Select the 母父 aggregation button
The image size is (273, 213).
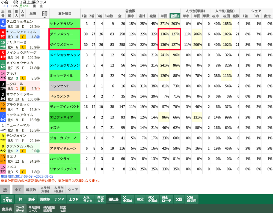click(x=140, y=199)
